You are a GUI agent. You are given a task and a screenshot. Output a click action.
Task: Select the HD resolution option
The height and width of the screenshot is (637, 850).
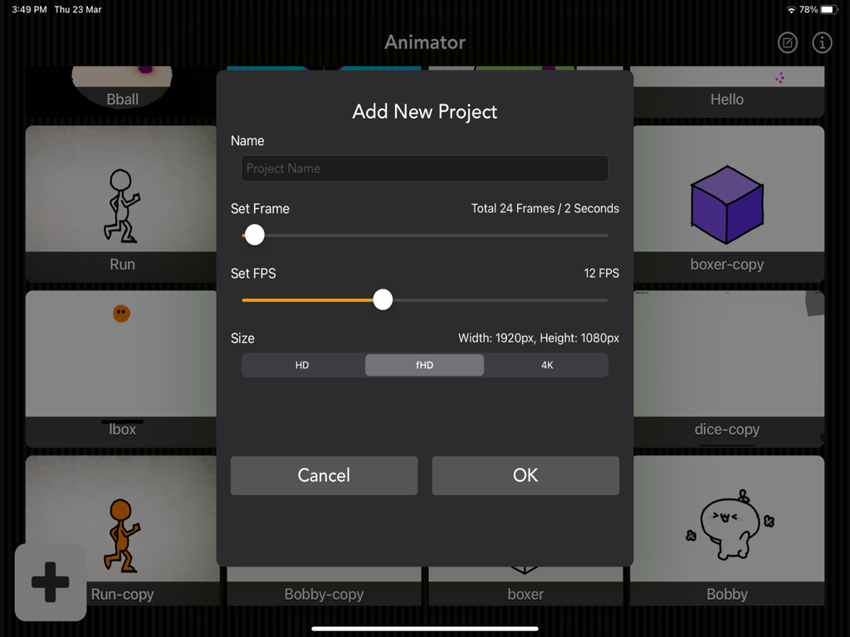click(302, 365)
